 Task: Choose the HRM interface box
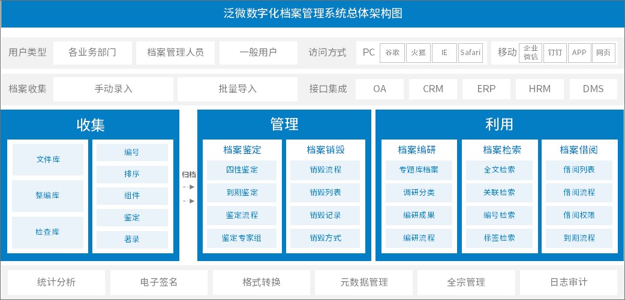540,89
